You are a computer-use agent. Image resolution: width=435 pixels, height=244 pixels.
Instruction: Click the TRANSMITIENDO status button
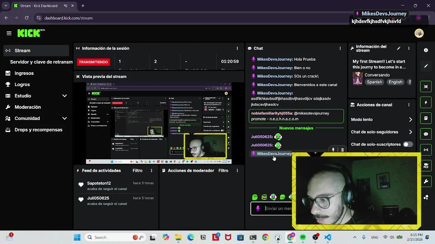click(93, 62)
